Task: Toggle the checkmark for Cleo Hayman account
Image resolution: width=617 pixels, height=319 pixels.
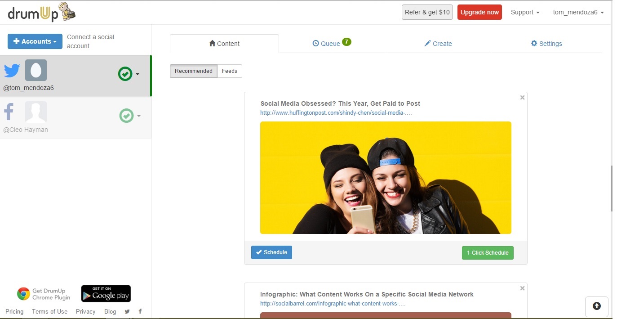Action: click(x=126, y=116)
